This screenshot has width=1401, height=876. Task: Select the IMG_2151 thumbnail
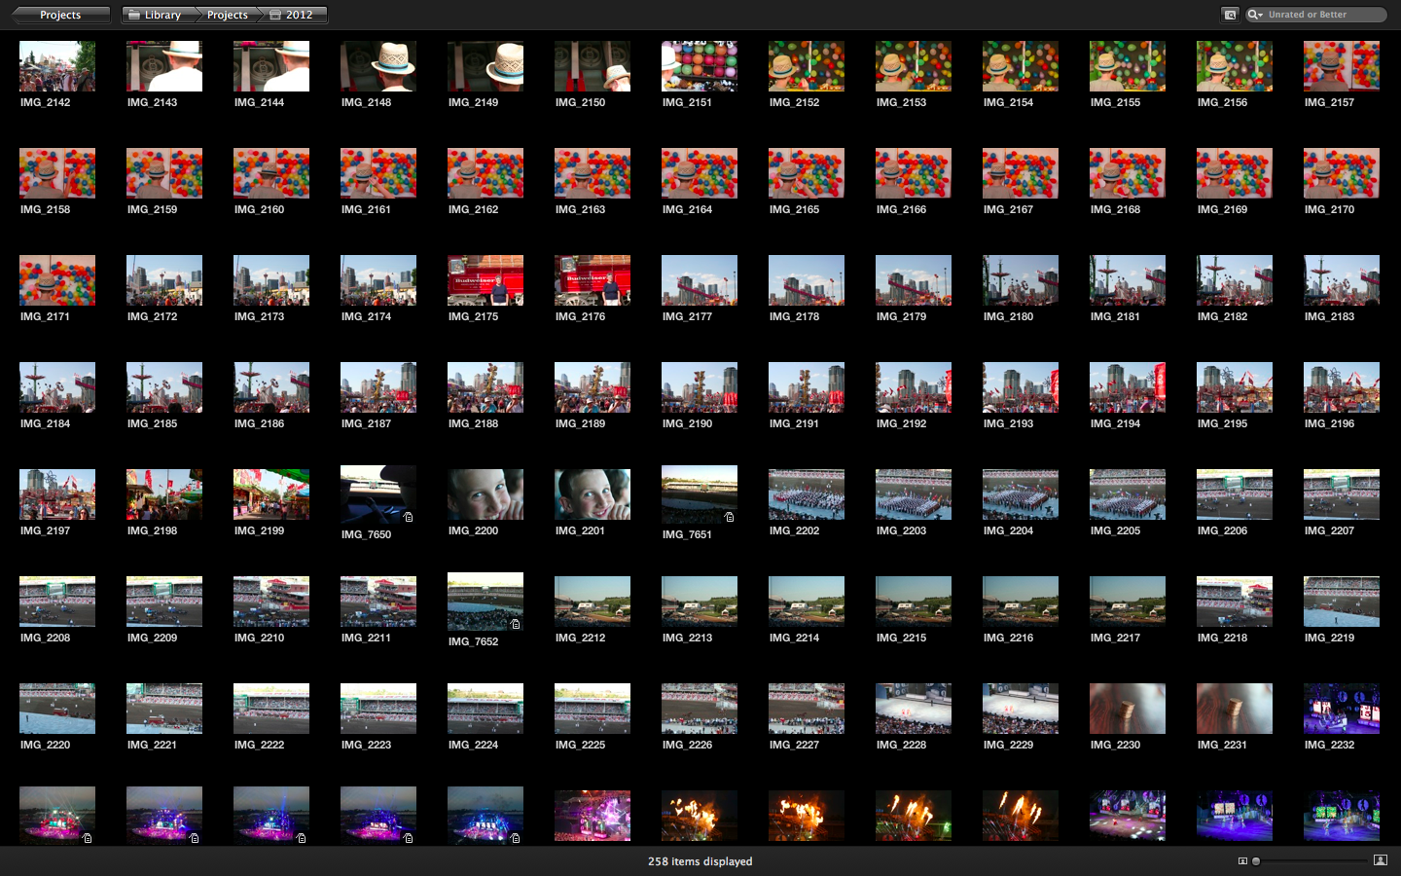click(x=700, y=66)
